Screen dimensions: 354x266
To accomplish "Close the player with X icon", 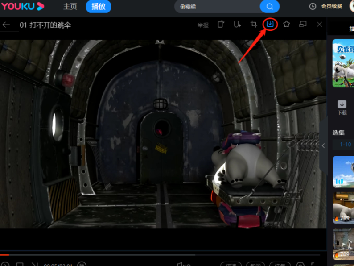I will 319,24.
